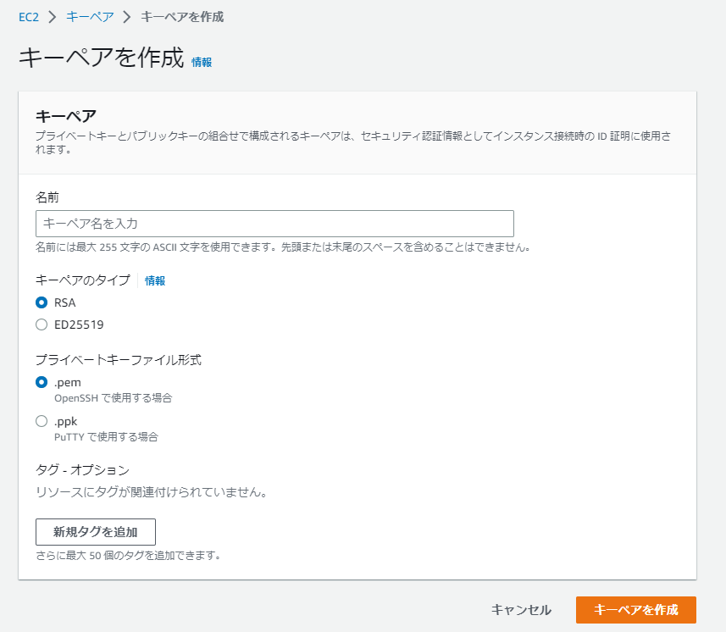
Task: Click キャンセル button
Action: point(521,610)
